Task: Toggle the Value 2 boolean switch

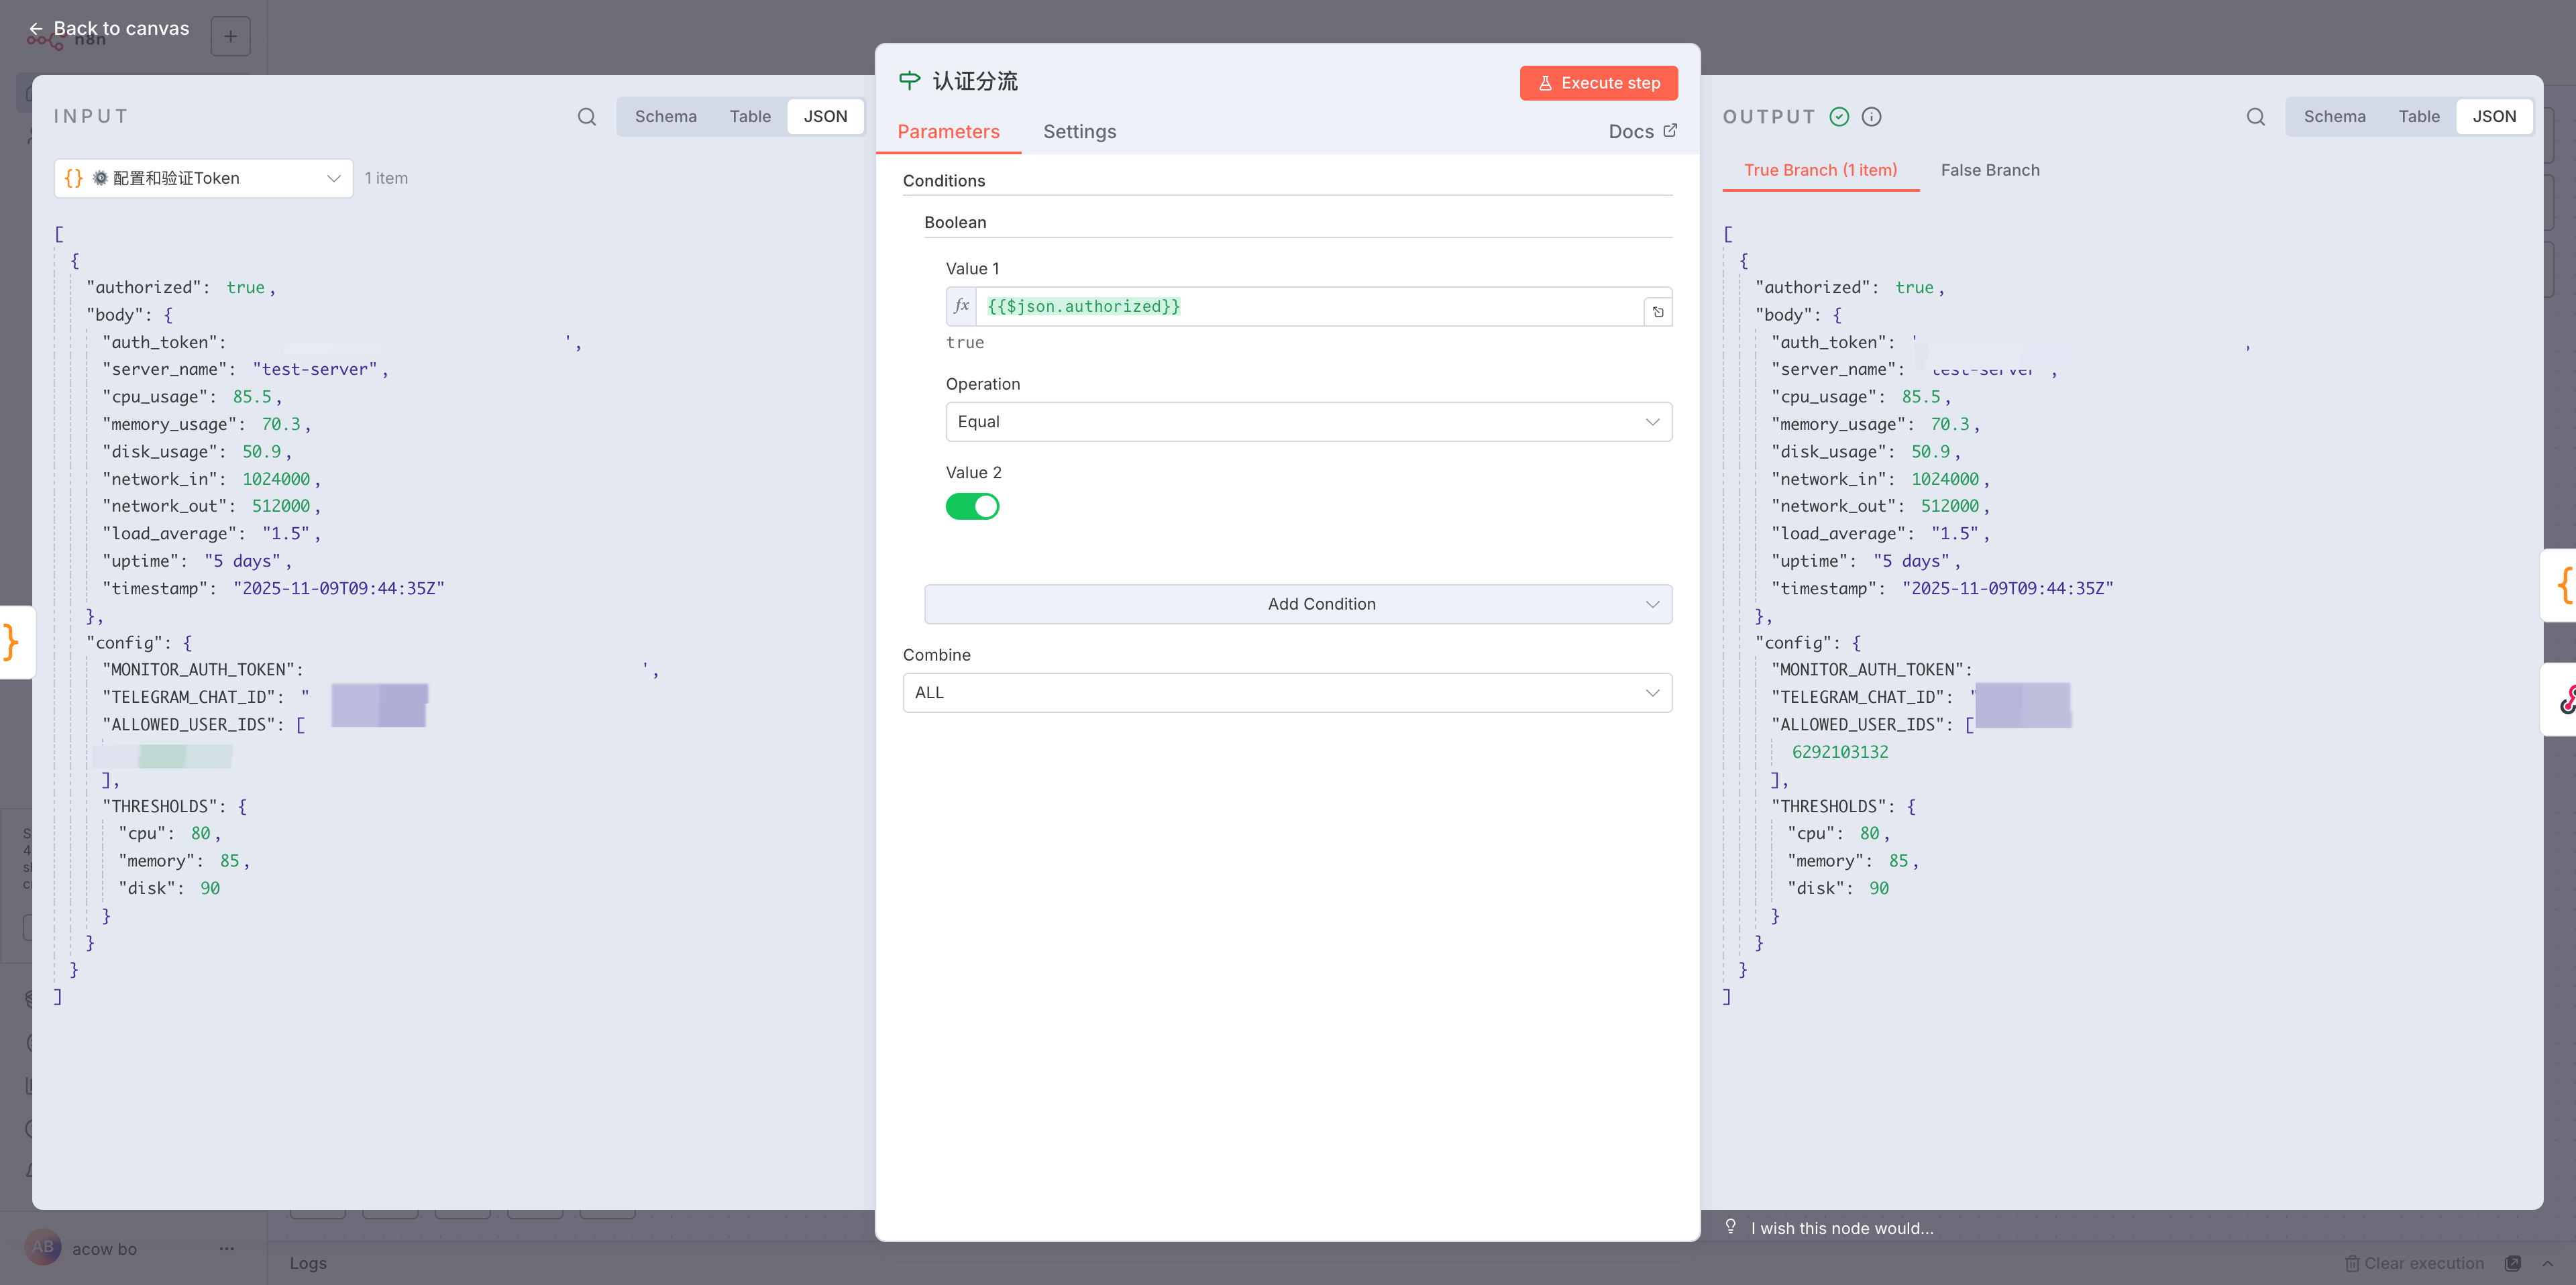Action: pyautogui.click(x=972, y=506)
